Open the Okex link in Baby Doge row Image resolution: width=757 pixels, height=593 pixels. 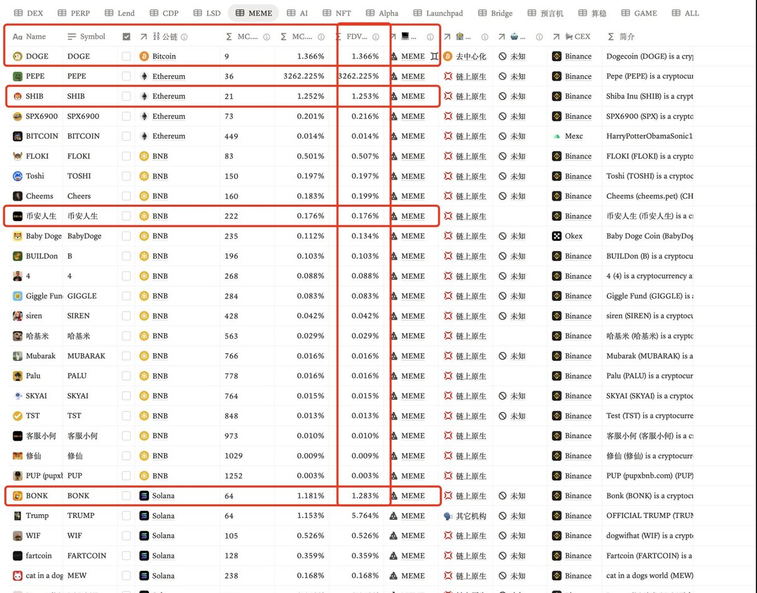(574, 236)
